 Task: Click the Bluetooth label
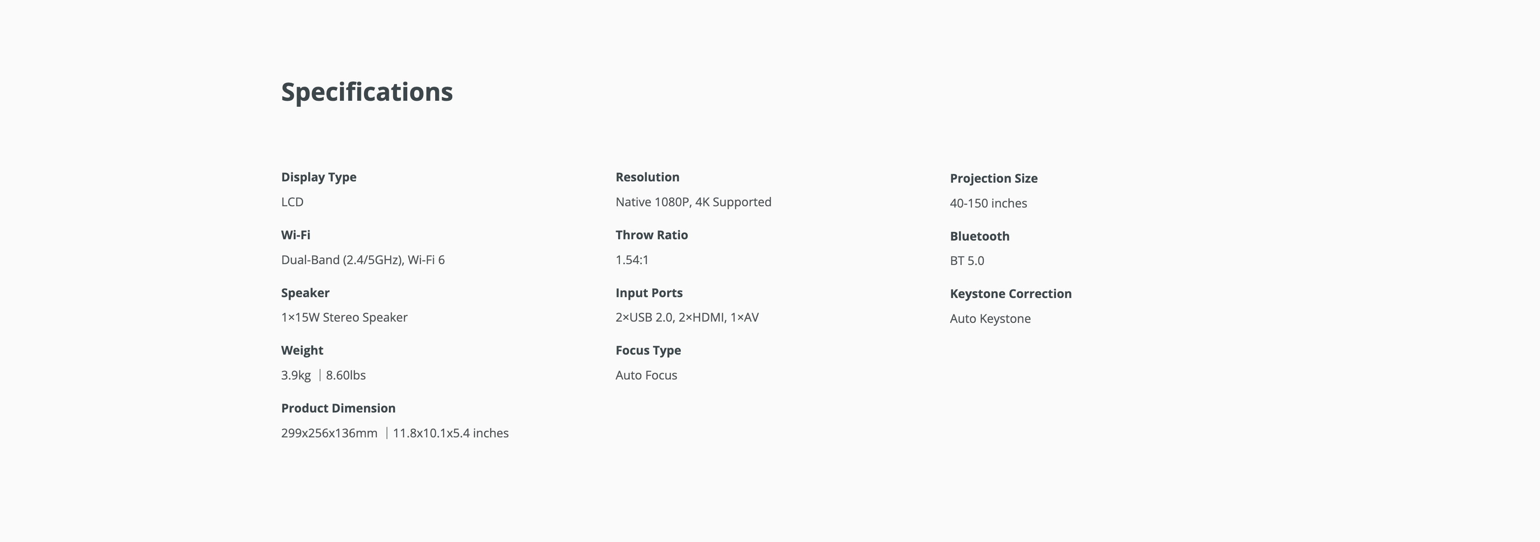pyautogui.click(x=979, y=236)
